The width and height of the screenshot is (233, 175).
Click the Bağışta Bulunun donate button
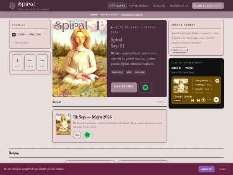[x=208, y=6]
